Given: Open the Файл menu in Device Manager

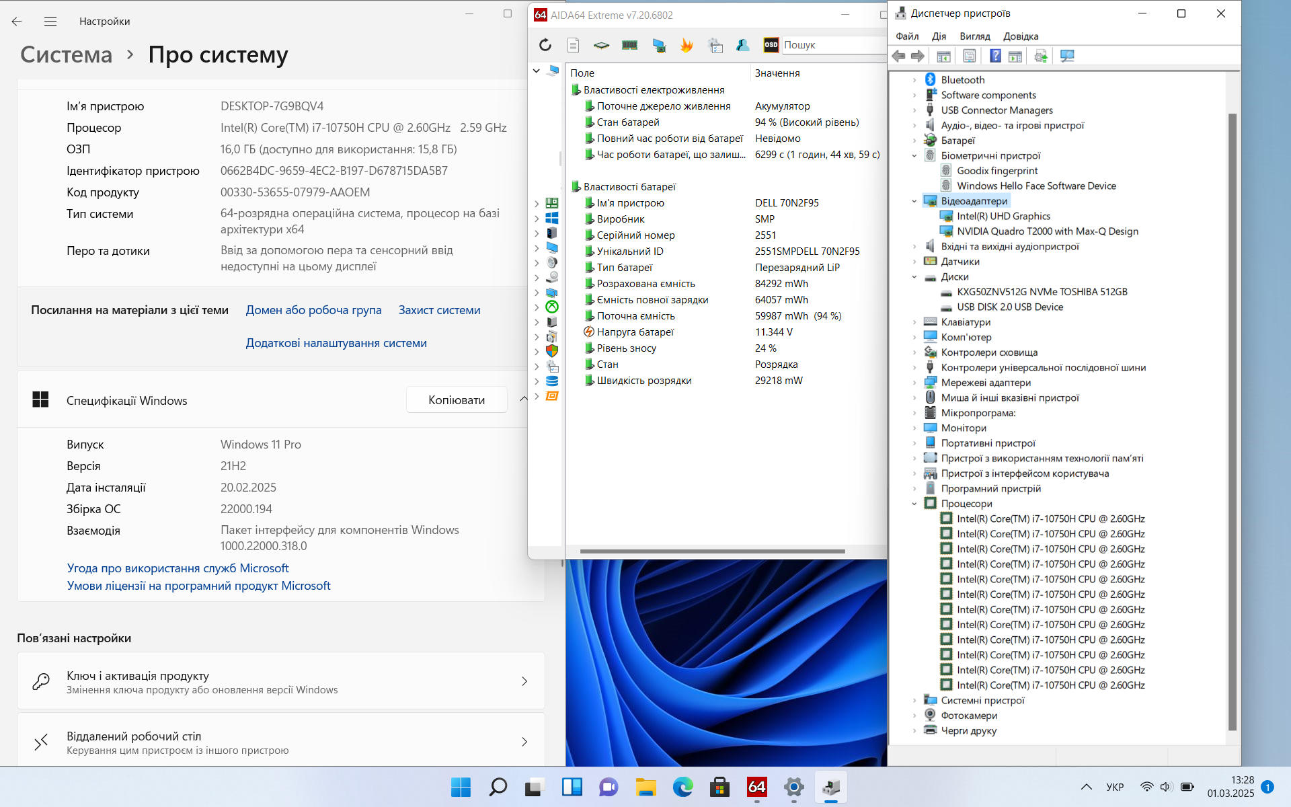Looking at the screenshot, I should (907, 36).
